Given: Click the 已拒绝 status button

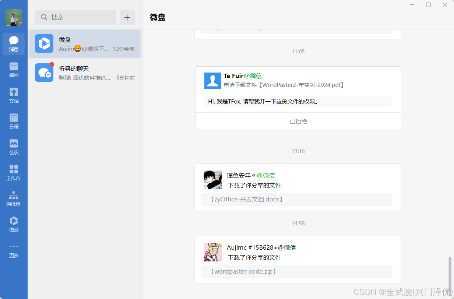Looking at the screenshot, I should pos(298,121).
